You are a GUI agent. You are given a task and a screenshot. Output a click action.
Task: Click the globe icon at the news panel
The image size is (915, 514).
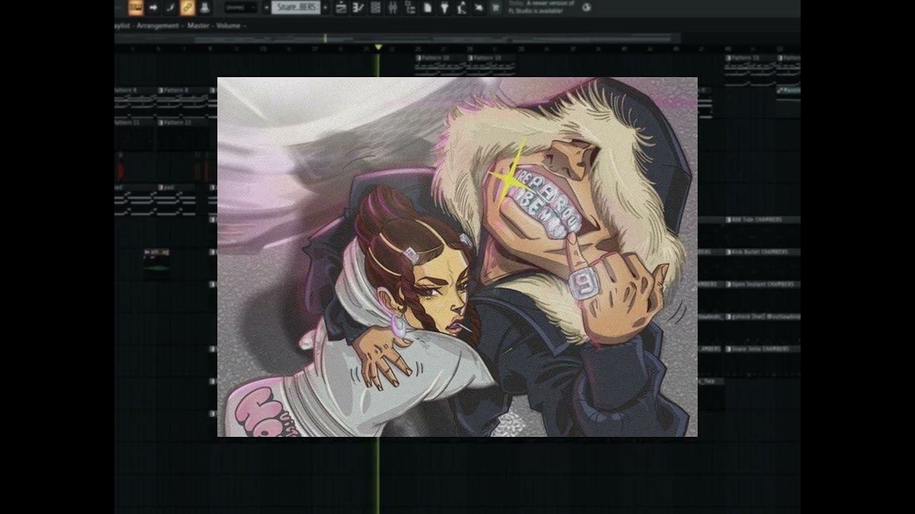tap(587, 7)
